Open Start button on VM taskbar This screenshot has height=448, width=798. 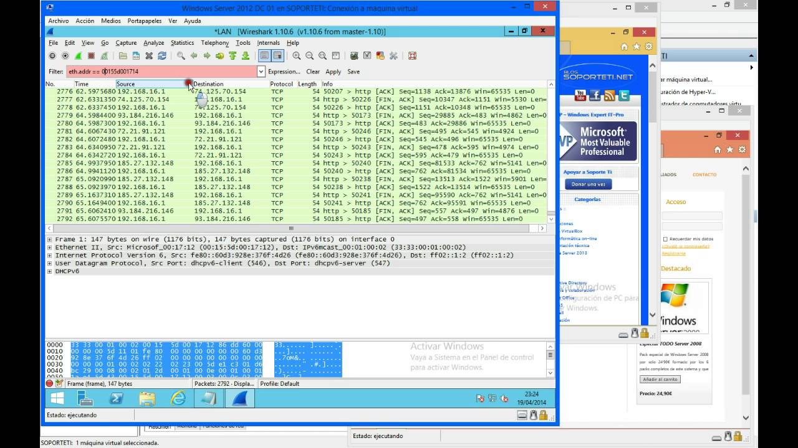click(57, 398)
